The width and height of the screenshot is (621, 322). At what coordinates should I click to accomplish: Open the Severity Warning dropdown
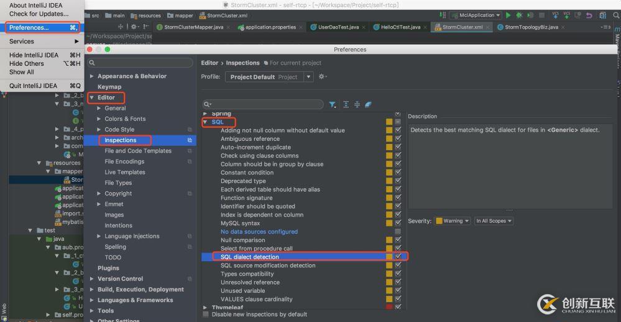452,221
